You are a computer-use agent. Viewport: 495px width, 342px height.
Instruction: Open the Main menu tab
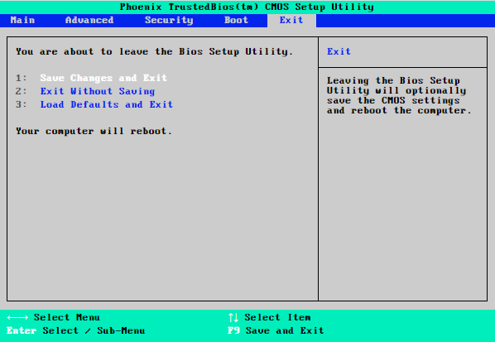click(22, 20)
